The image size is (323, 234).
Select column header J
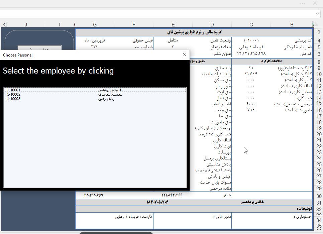[x=25, y=24]
